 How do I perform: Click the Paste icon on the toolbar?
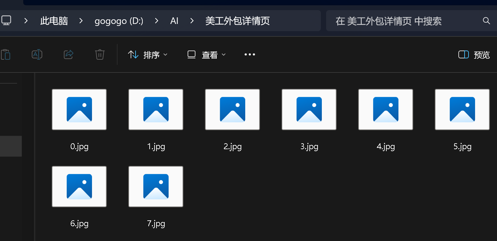click(x=6, y=54)
